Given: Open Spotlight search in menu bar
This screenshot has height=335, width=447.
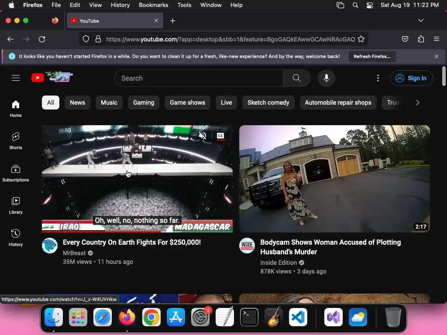Looking at the screenshot, I should [355, 5].
